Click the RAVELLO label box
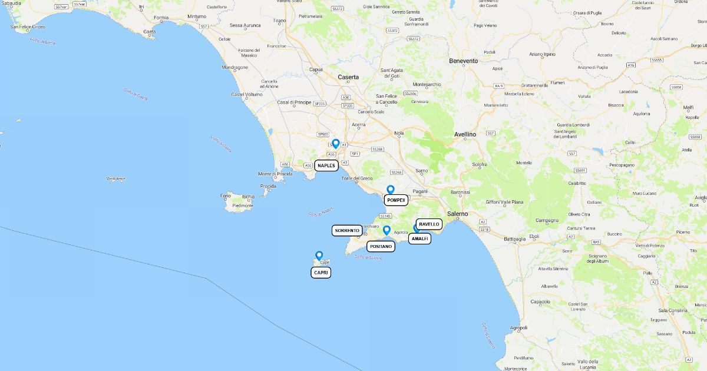Screen dimensions: 707x371 pos(430,224)
